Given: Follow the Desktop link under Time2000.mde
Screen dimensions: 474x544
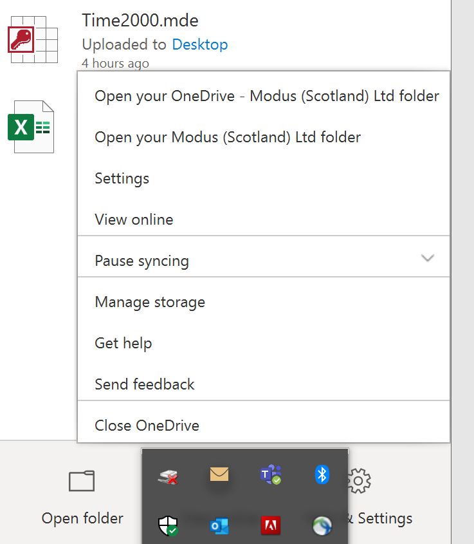Looking at the screenshot, I should pyautogui.click(x=200, y=44).
